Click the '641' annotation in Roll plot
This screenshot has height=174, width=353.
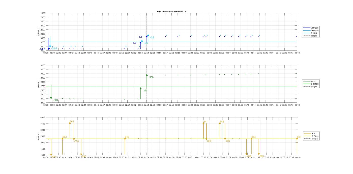click(205, 122)
